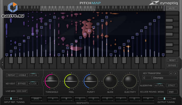182x105 pixels.
Task: Recall snapshot F
Action: [121, 99]
